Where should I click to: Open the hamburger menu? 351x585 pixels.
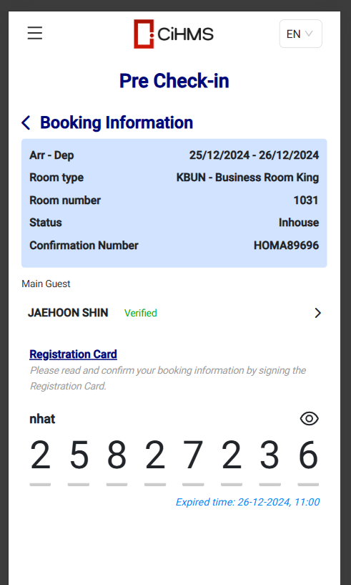(34, 33)
